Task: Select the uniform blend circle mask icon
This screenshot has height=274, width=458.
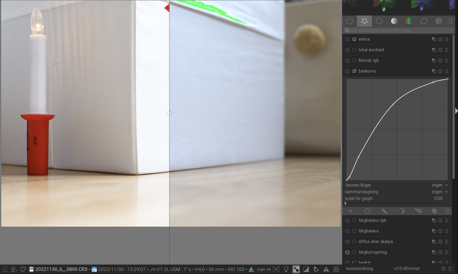Action: 367,211
